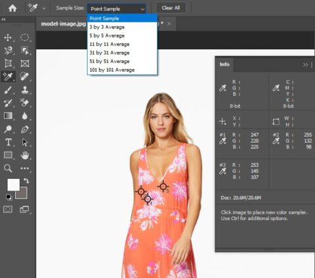Select the Zoom tool
315x278 pixels.
[8, 168]
